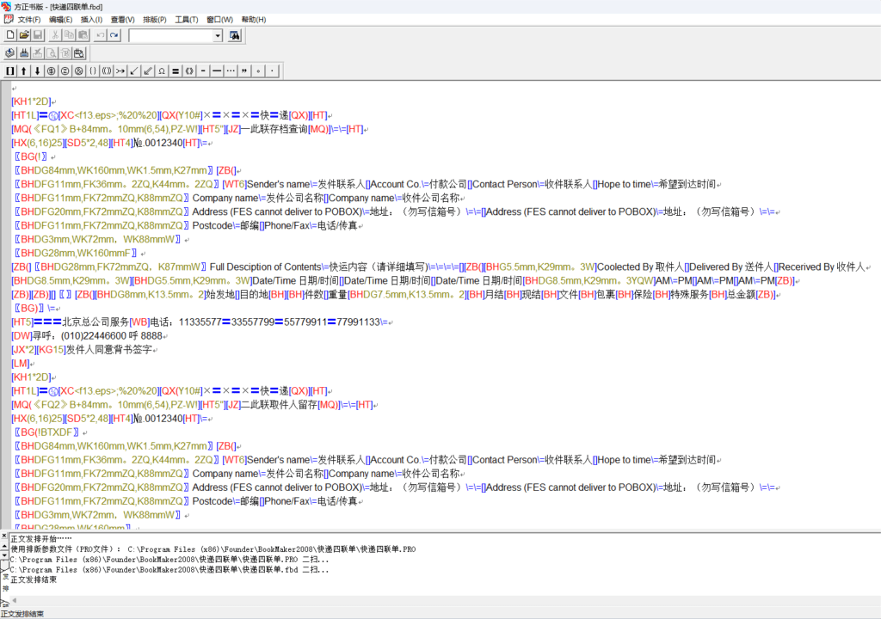Click the 〖BG(!BTXDF〗 code line
Screen dimensions: 881x619
[x=49, y=432]
